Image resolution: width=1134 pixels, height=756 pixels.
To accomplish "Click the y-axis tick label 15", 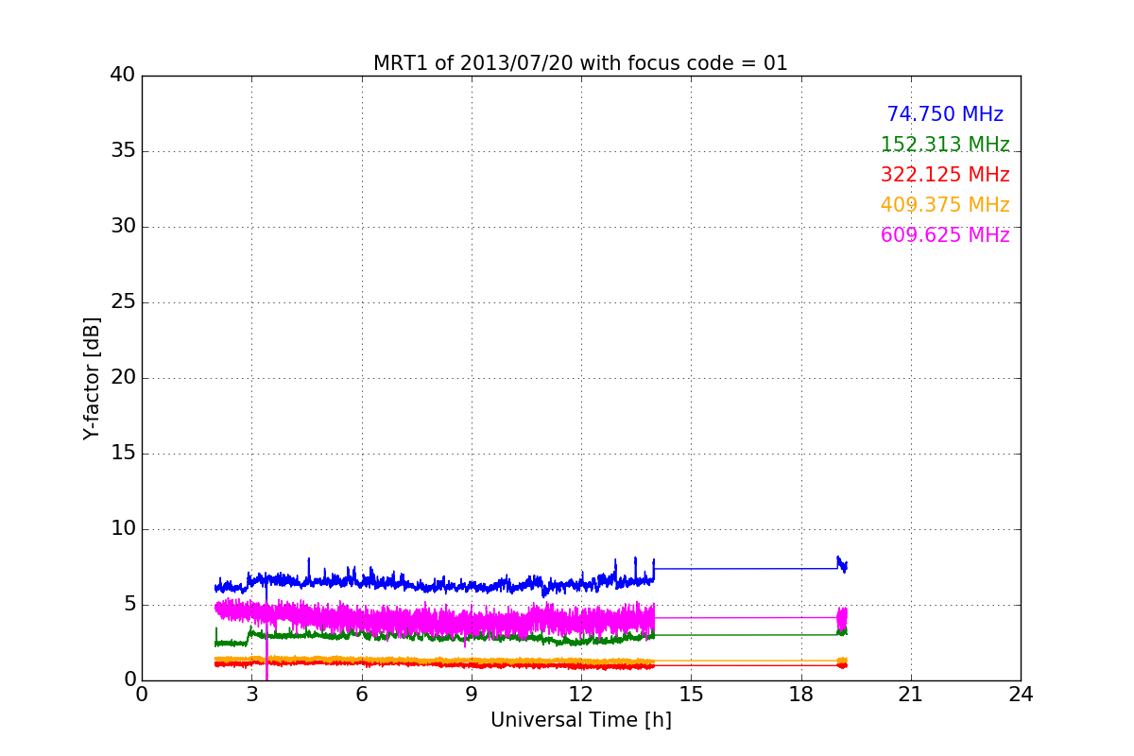I will pyautogui.click(x=123, y=454).
